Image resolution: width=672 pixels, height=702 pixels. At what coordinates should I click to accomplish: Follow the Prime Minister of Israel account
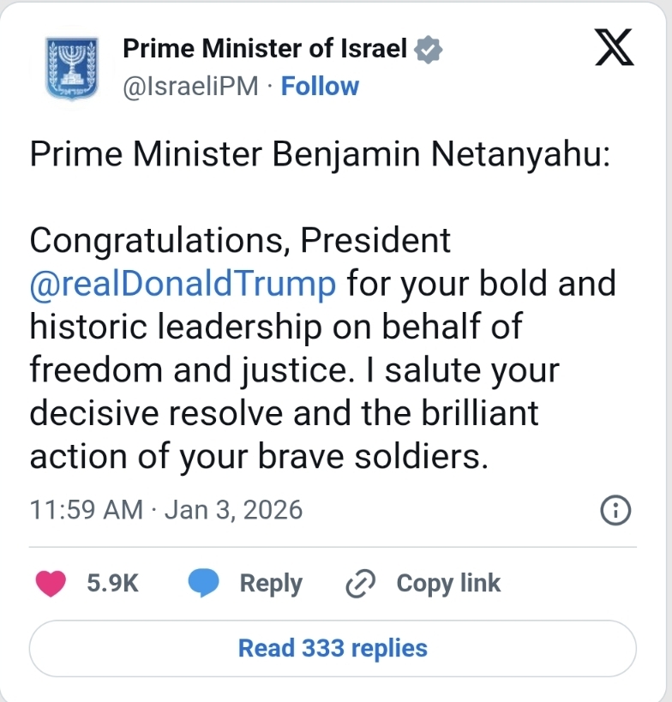[320, 87]
